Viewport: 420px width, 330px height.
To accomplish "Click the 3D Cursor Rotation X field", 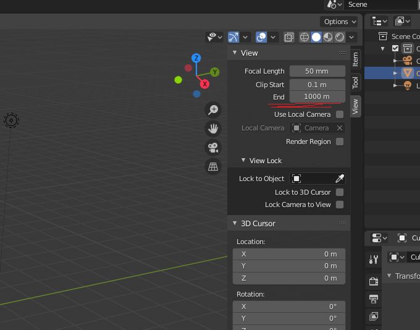I will [289, 307].
